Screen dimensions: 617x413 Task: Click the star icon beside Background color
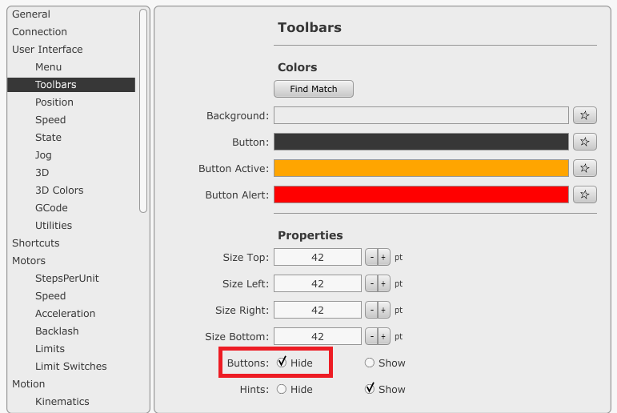pyautogui.click(x=584, y=115)
